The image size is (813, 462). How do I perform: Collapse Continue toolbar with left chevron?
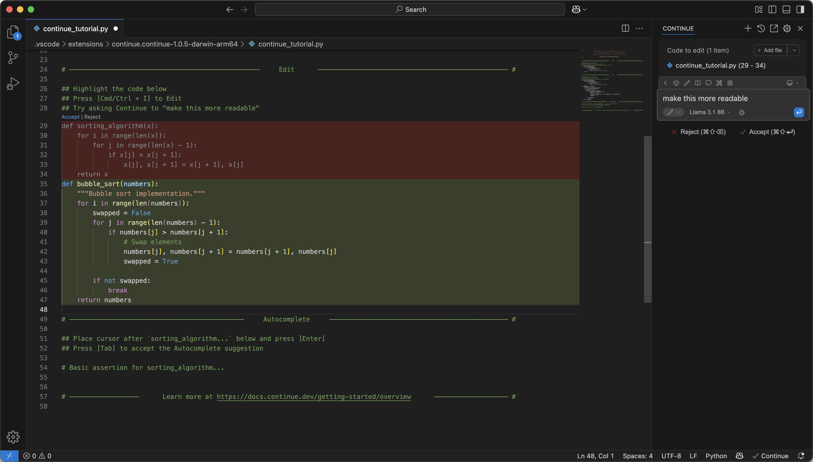(x=665, y=83)
